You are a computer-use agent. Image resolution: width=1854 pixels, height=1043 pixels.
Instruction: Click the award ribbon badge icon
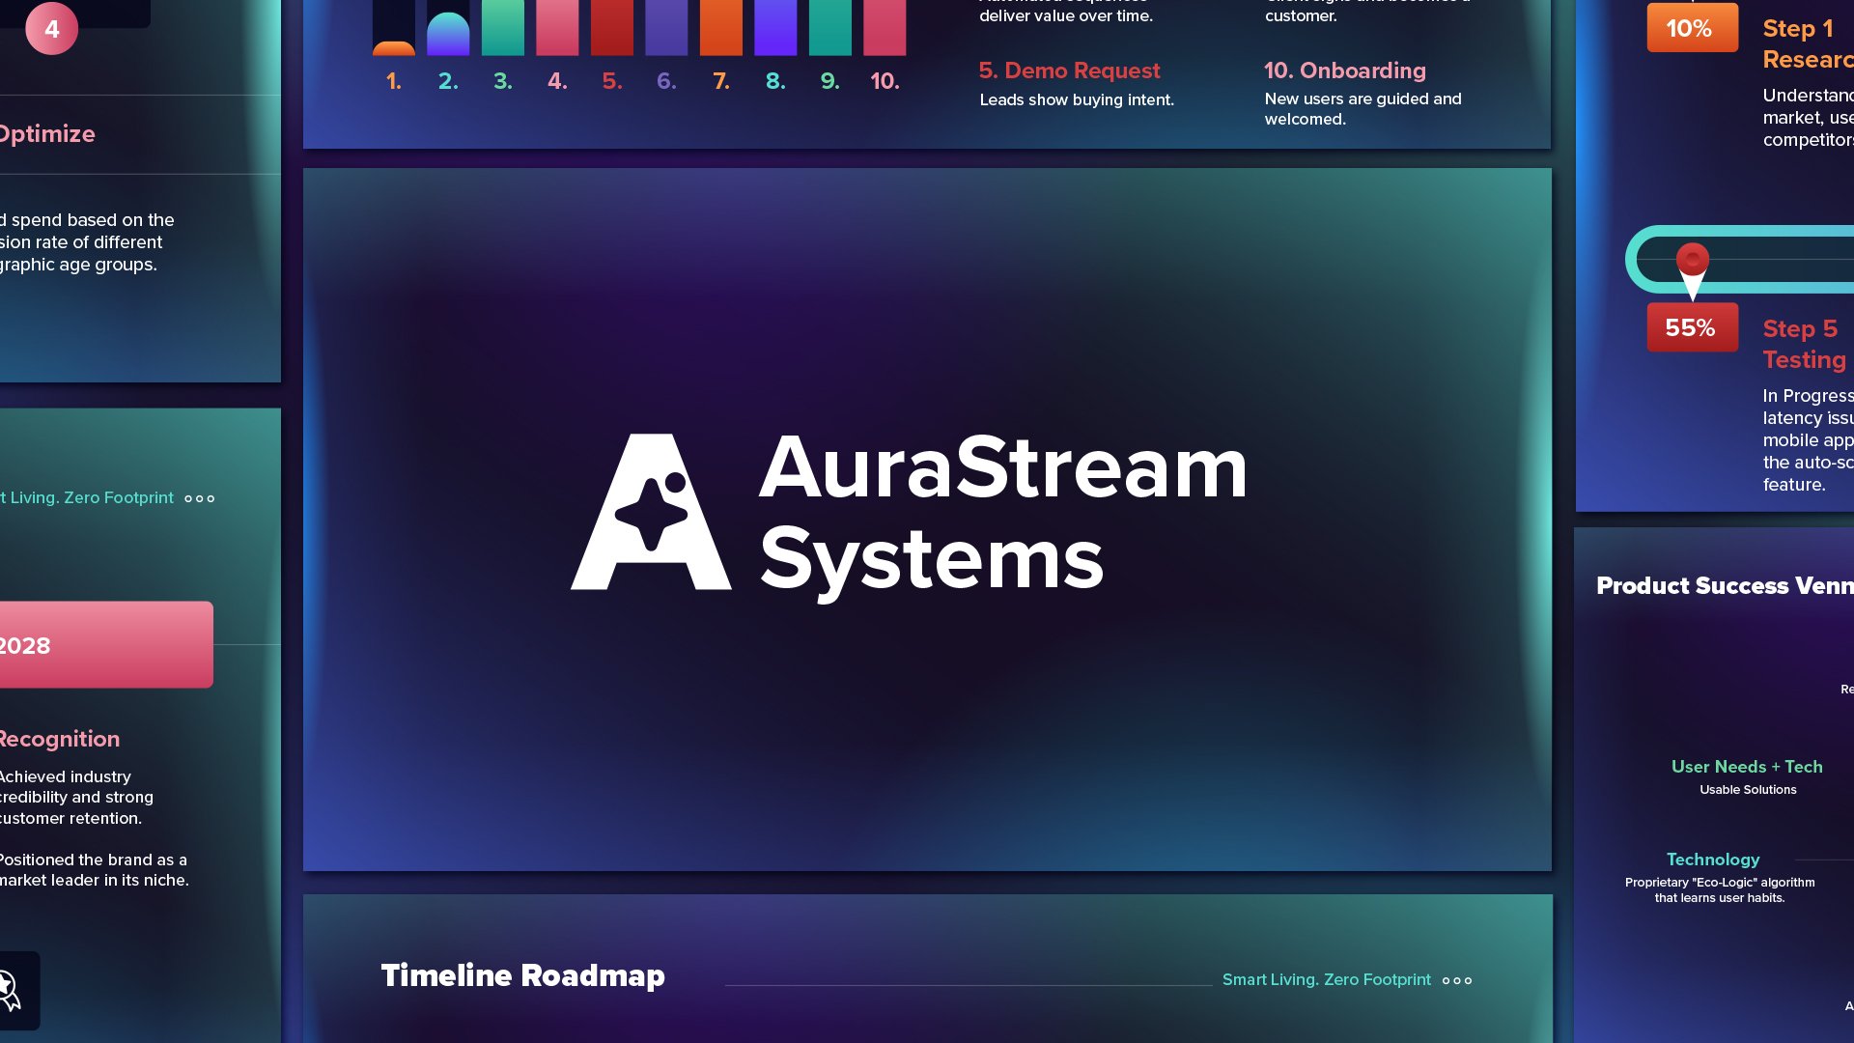pyautogui.click(x=10, y=990)
